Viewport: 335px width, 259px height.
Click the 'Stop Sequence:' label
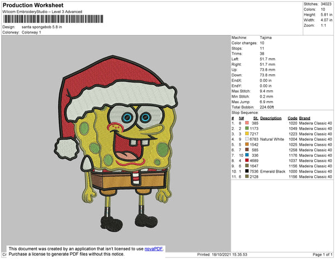(x=245, y=113)
